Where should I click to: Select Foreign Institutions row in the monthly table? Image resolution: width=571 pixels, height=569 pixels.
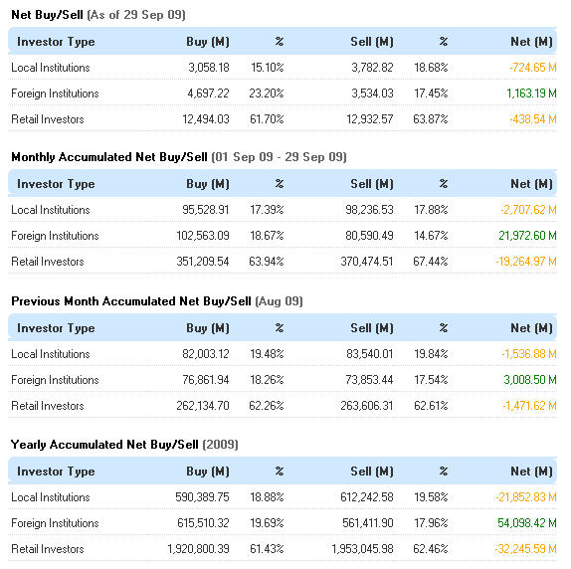283,236
